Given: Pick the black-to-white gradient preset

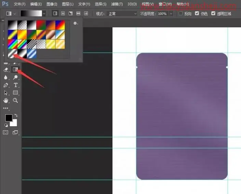Looking at the screenshot, I should (x=13, y=25).
